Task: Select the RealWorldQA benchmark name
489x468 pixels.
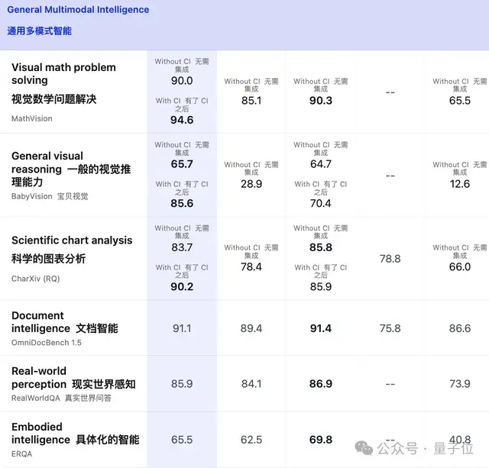Action: coord(36,399)
